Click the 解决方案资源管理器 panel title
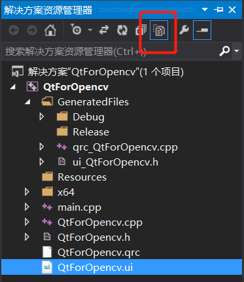The width and height of the screenshot is (244, 282). [48, 10]
